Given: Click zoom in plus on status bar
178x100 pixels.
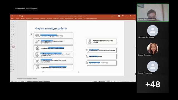Looking at the screenshot, I should click(130, 81).
